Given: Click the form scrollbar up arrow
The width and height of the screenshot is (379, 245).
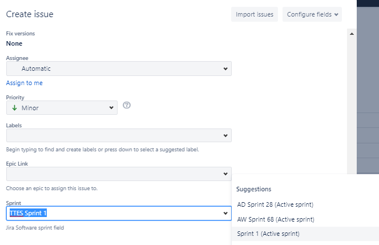Looking at the screenshot, I should pos(351,34).
